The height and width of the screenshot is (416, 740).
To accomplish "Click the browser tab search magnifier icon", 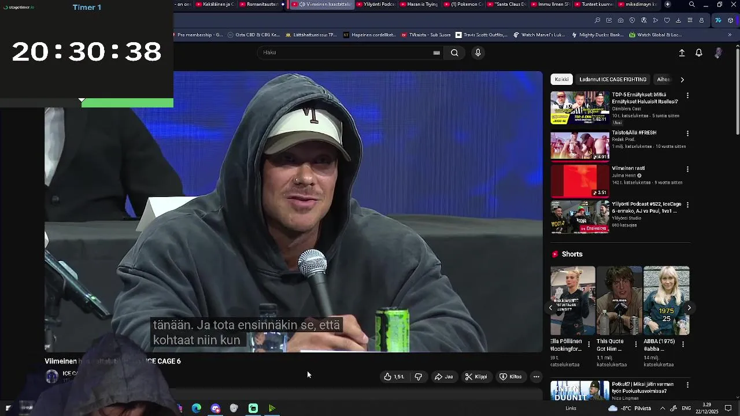I will click(x=692, y=5).
